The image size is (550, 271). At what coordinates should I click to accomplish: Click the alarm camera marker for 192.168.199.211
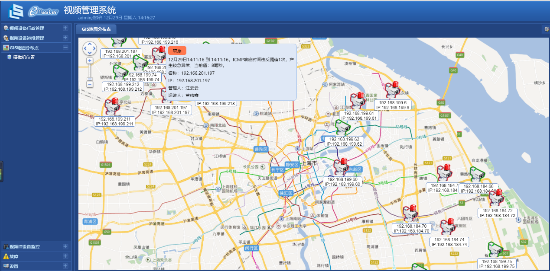[x=113, y=106]
